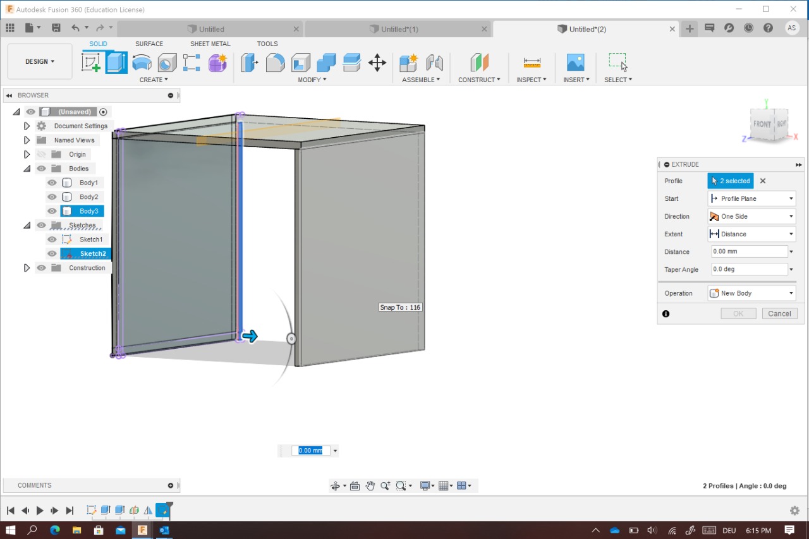
Task: Toggle visibility of the Construction folder
Action: click(42, 268)
